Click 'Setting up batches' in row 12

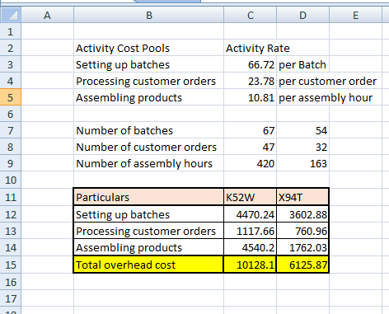pos(149,214)
